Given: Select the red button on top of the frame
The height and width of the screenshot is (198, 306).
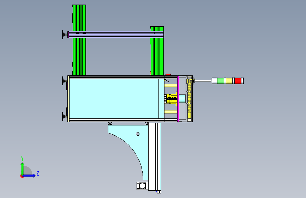Looking at the screenshot, I should pyautogui.click(x=168, y=74).
